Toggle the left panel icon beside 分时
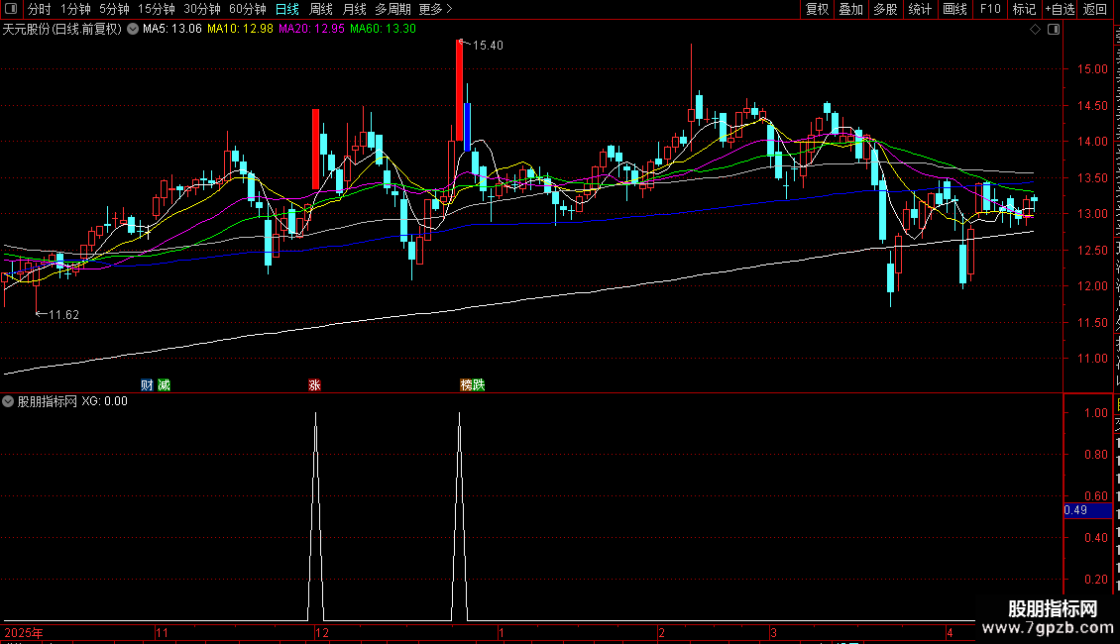Viewport: 1120px width, 644px height. coord(11,9)
